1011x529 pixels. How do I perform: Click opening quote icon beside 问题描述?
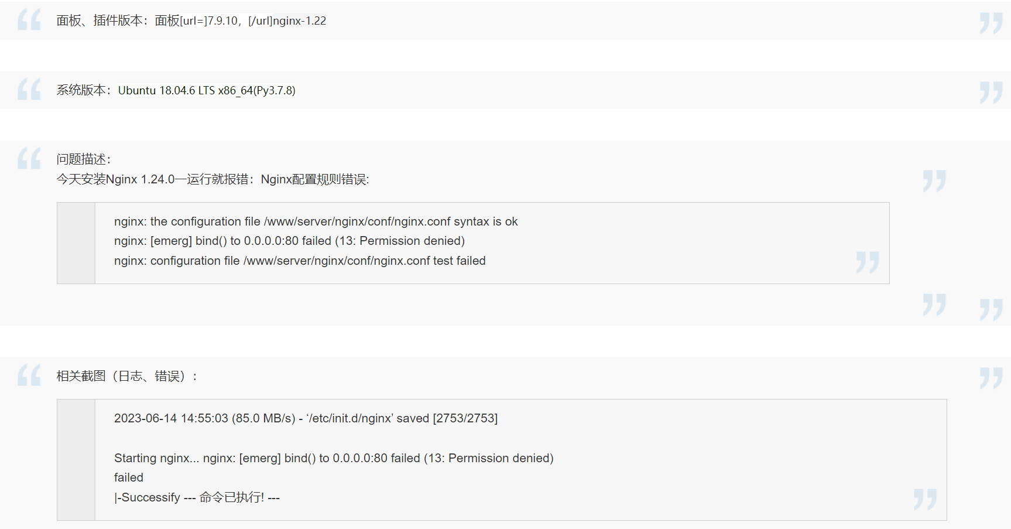click(29, 158)
